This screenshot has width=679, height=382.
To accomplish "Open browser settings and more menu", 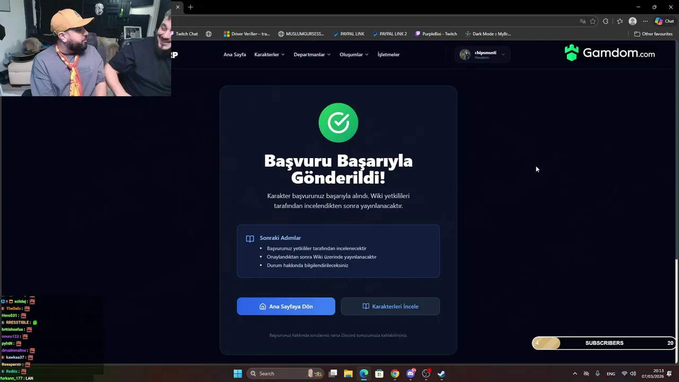I will tap(645, 21).
